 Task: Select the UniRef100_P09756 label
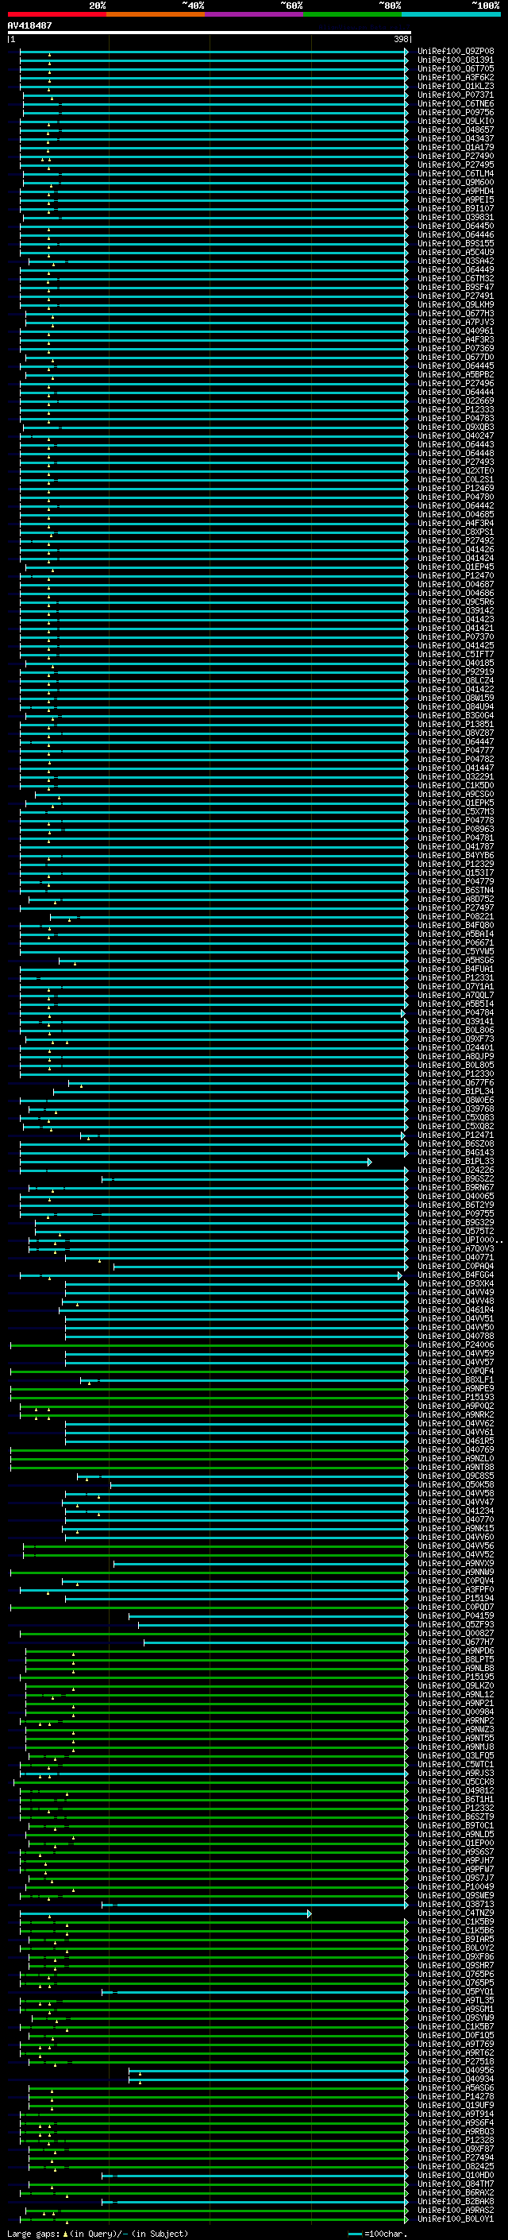point(455,112)
